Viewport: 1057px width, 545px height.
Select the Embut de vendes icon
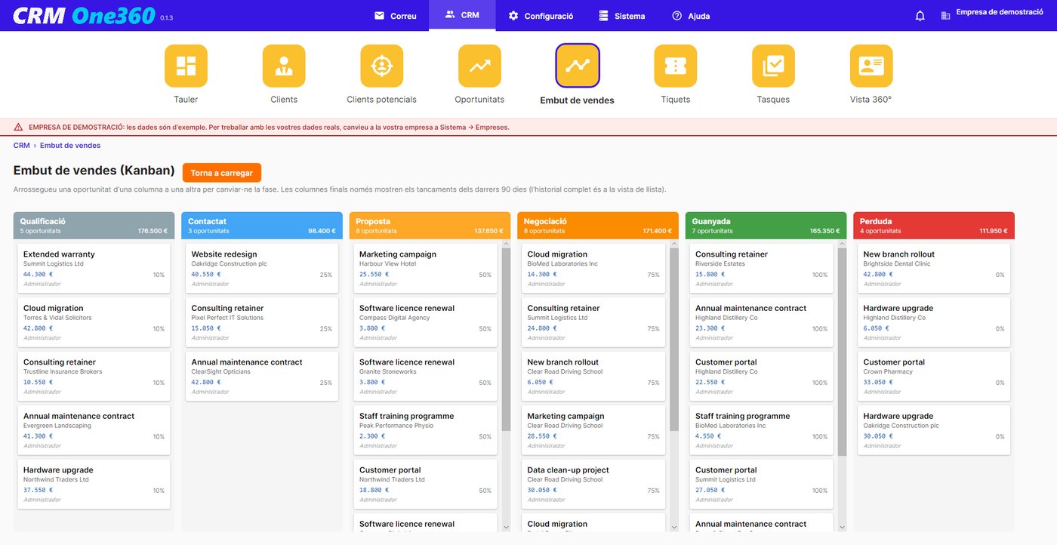click(x=578, y=66)
